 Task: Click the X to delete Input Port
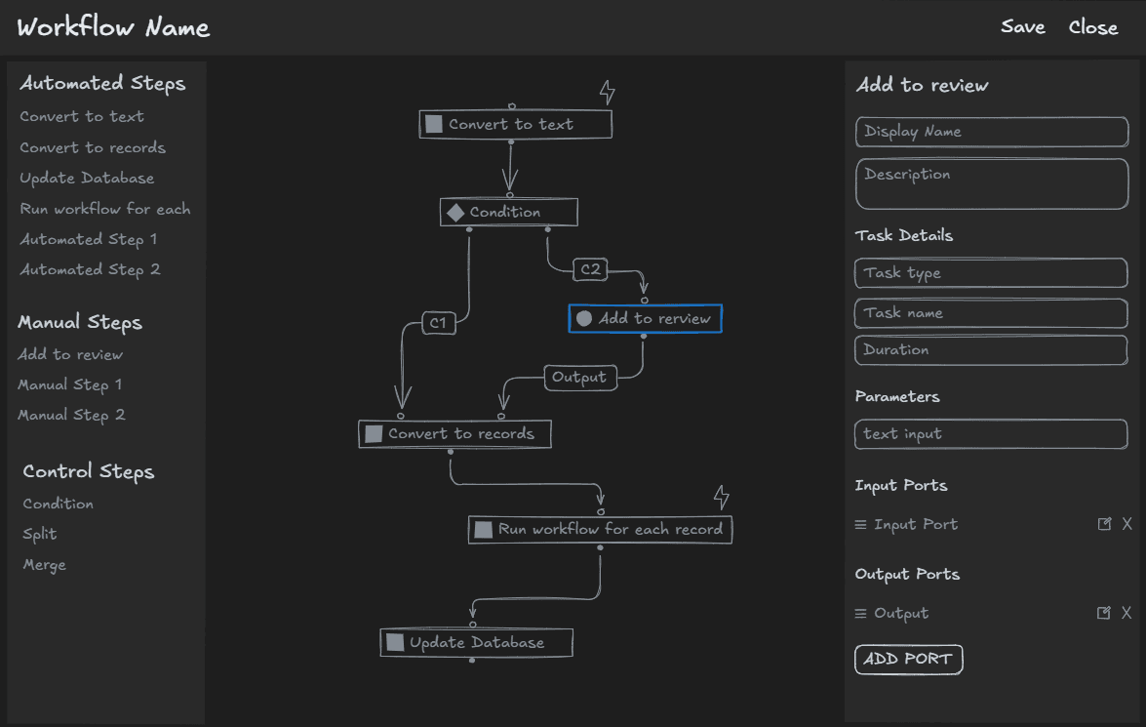point(1126,524)
